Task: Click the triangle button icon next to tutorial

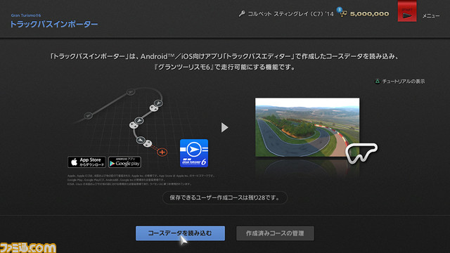Action: tap(378, 82)
